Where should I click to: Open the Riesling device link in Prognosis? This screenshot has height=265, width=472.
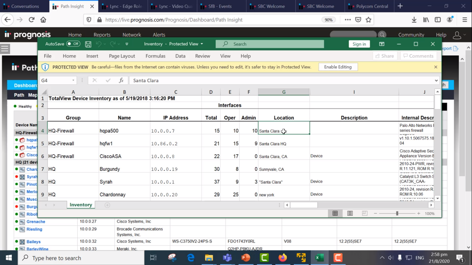coord(34,229)
